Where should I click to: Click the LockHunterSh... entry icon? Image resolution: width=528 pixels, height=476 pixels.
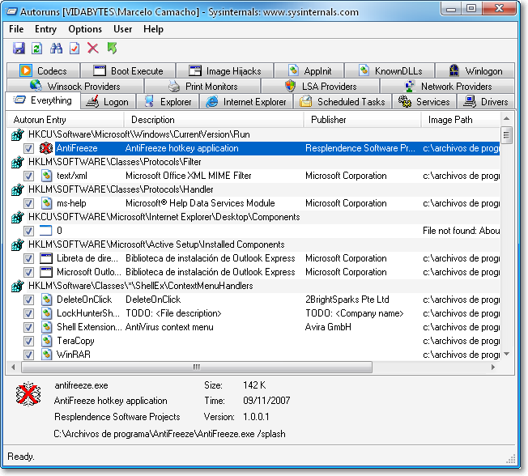(x=46, y=313)
